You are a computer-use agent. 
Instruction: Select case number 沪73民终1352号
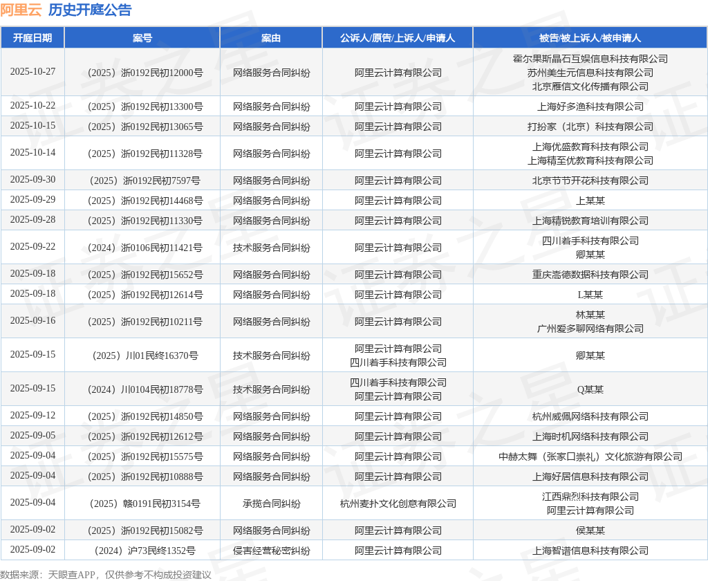pos(145,551)
